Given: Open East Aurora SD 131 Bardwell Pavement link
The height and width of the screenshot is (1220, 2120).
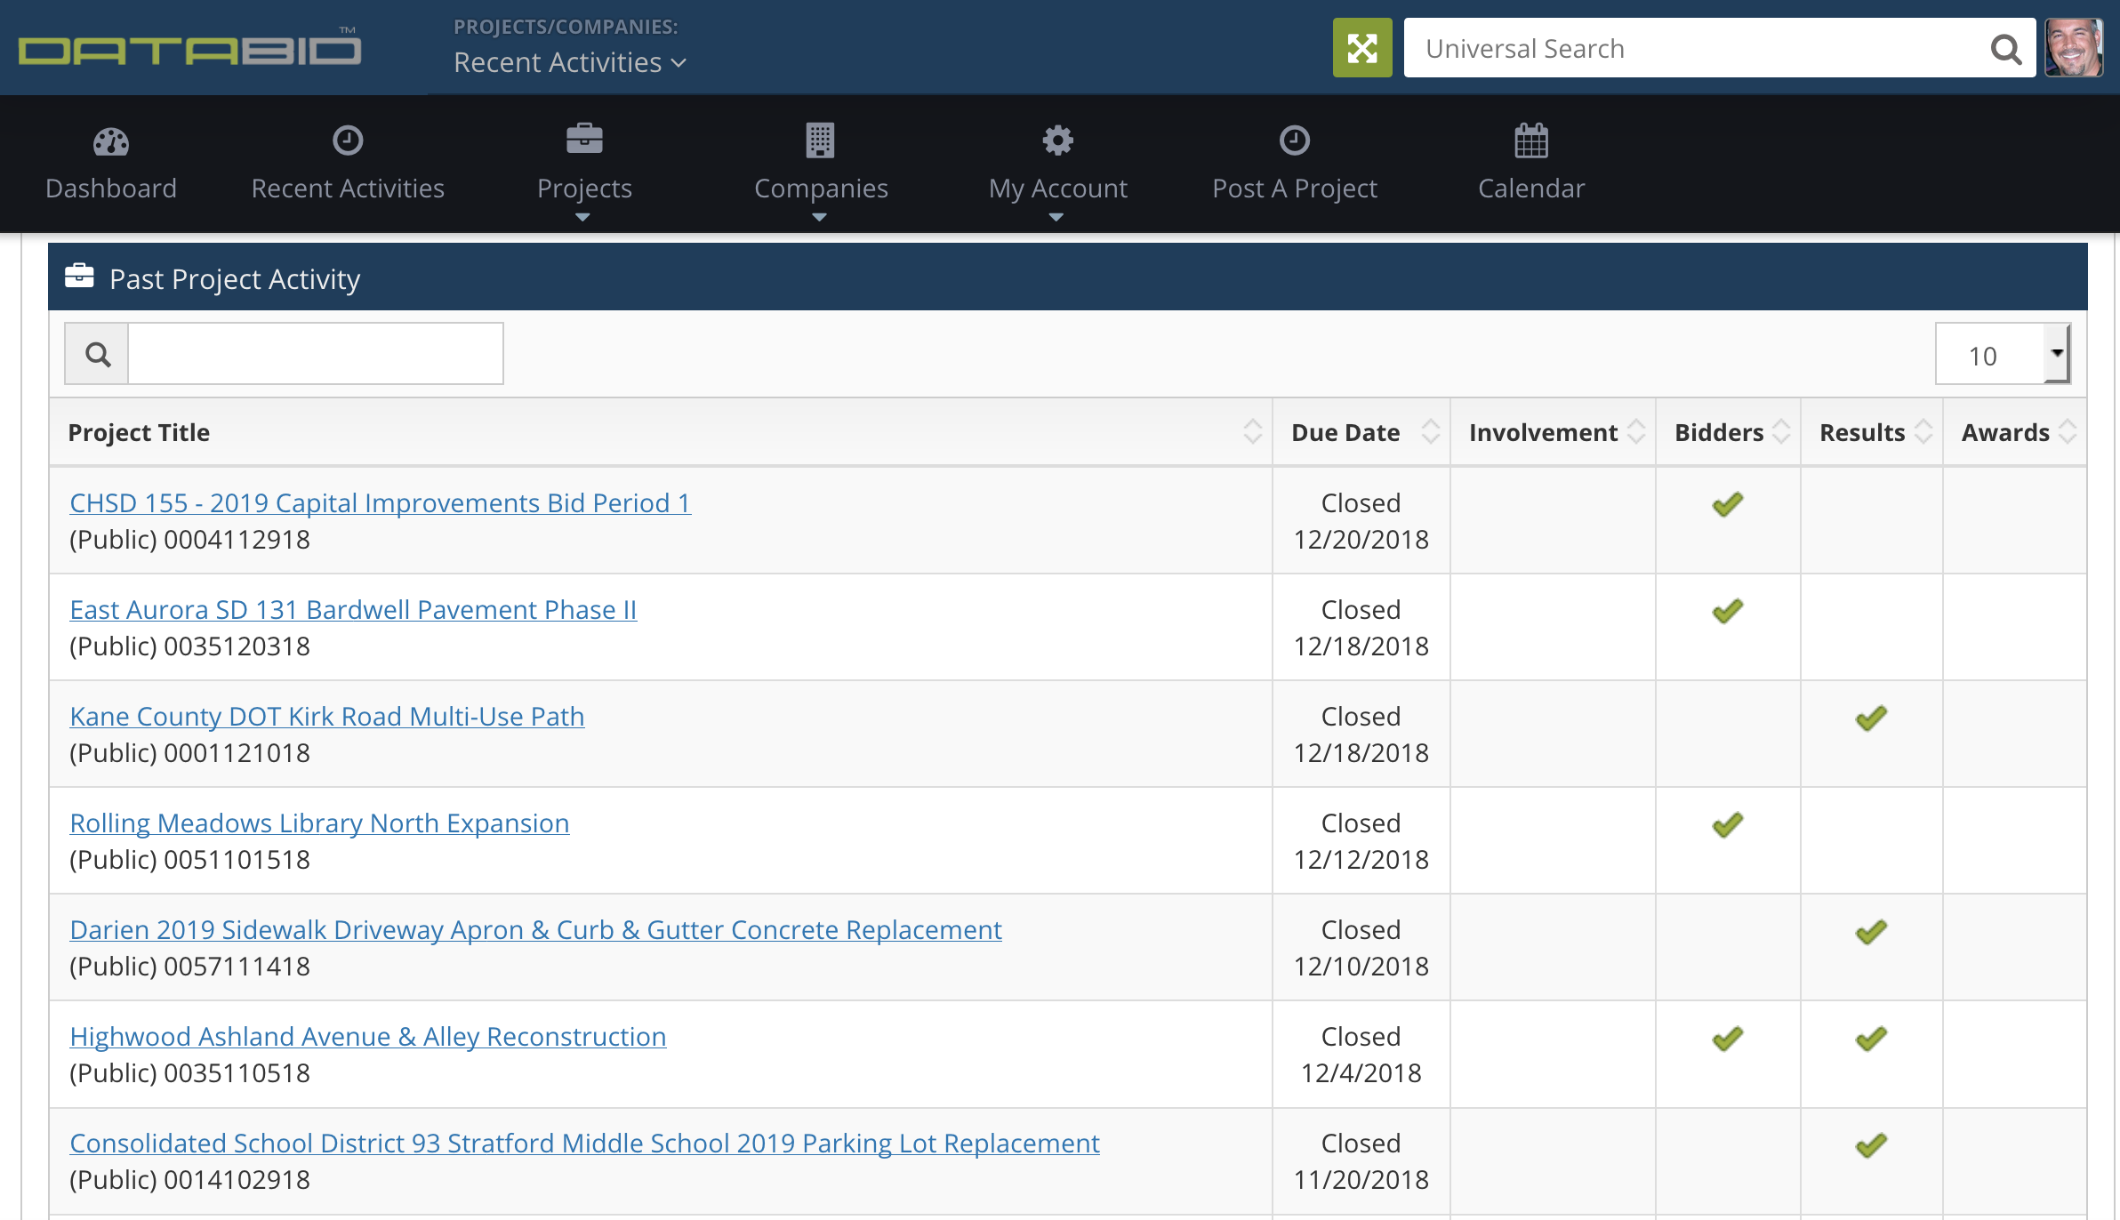Looking at the screenshot, I should [x=353, y=610].
